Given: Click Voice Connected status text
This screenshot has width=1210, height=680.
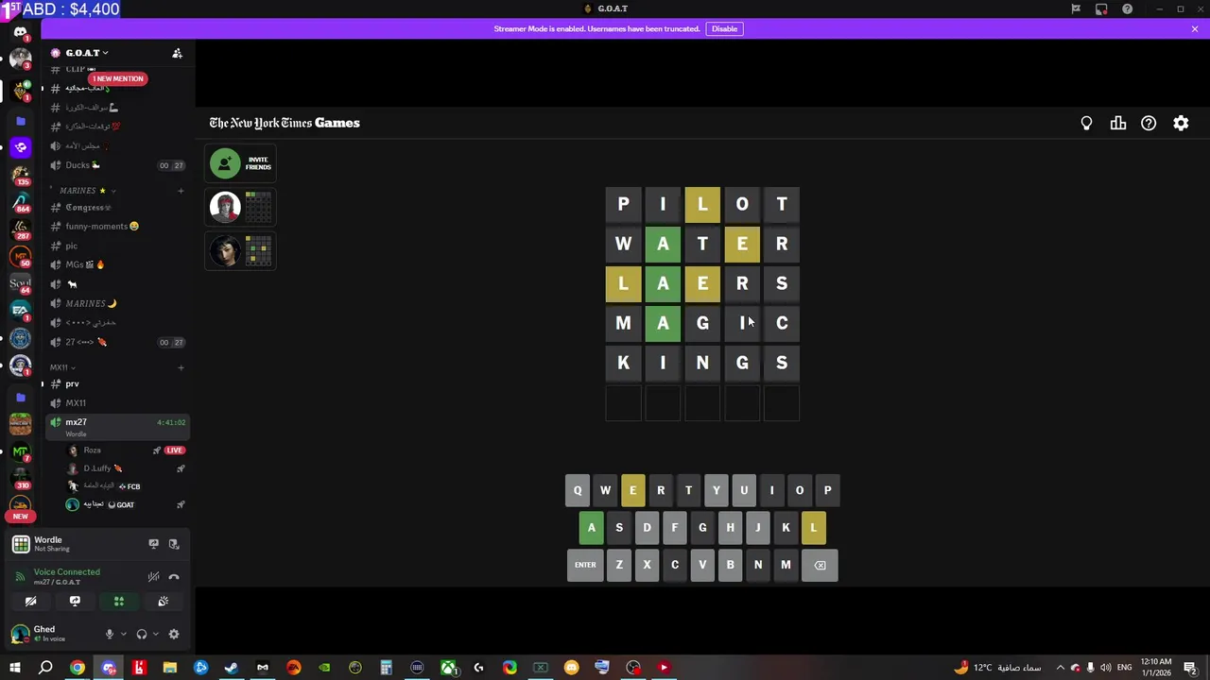Looking at the screenshot, I should point(66,572).
